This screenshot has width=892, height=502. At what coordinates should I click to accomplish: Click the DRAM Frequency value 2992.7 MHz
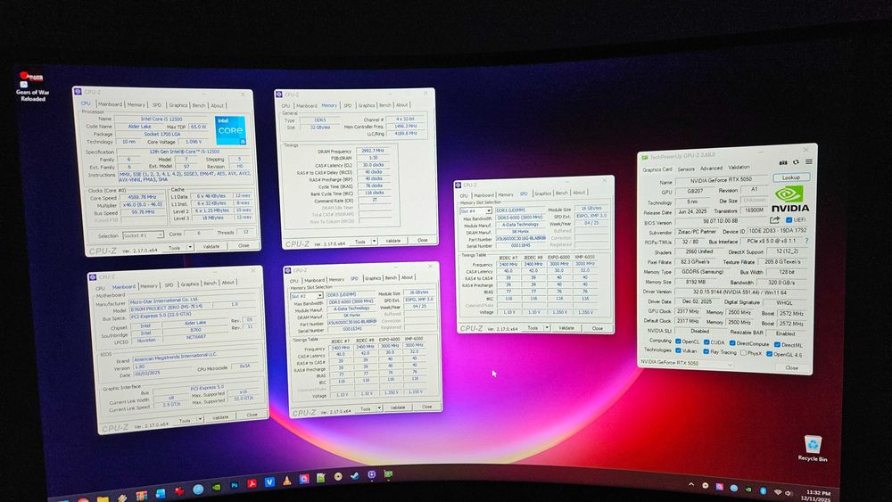373,151
